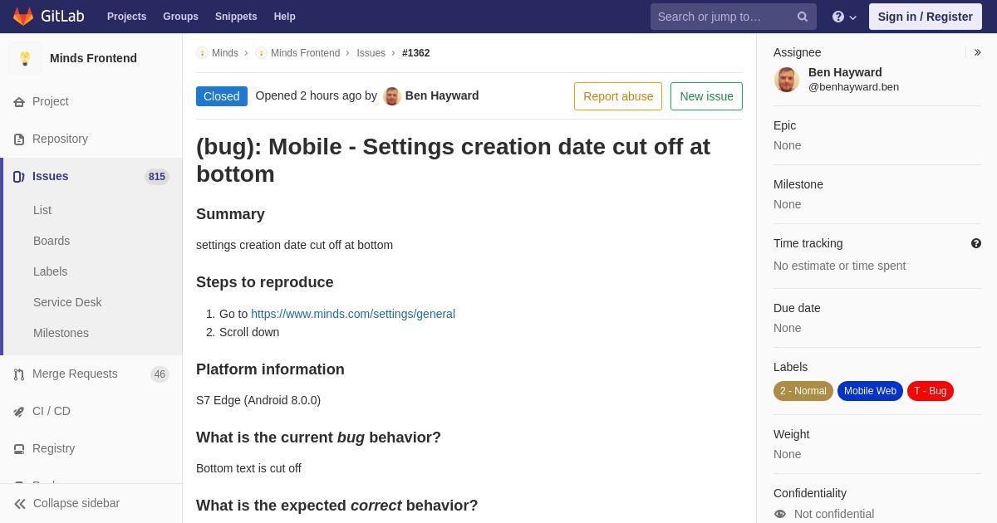Screen dimensions: 997x523
Task: Click the Issues count badge 815
Action: tap(157, 177)
